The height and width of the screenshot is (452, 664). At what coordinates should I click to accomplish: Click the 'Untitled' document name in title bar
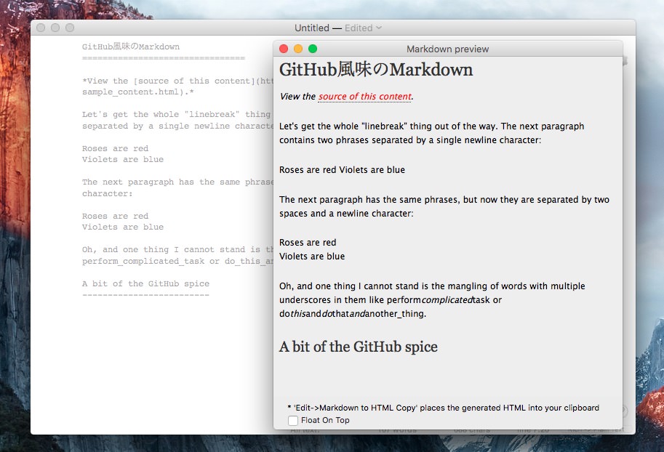tap(311, 28)
